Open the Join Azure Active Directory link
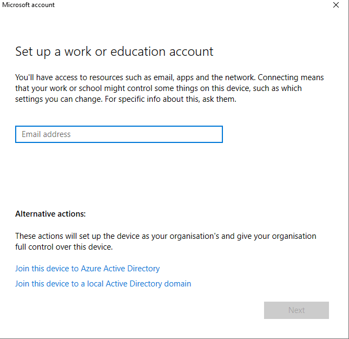This screenshot has height=339, width=349. 87,269
